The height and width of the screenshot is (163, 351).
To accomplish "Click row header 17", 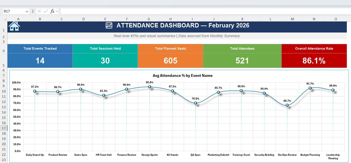I will (x=4, y=128).
